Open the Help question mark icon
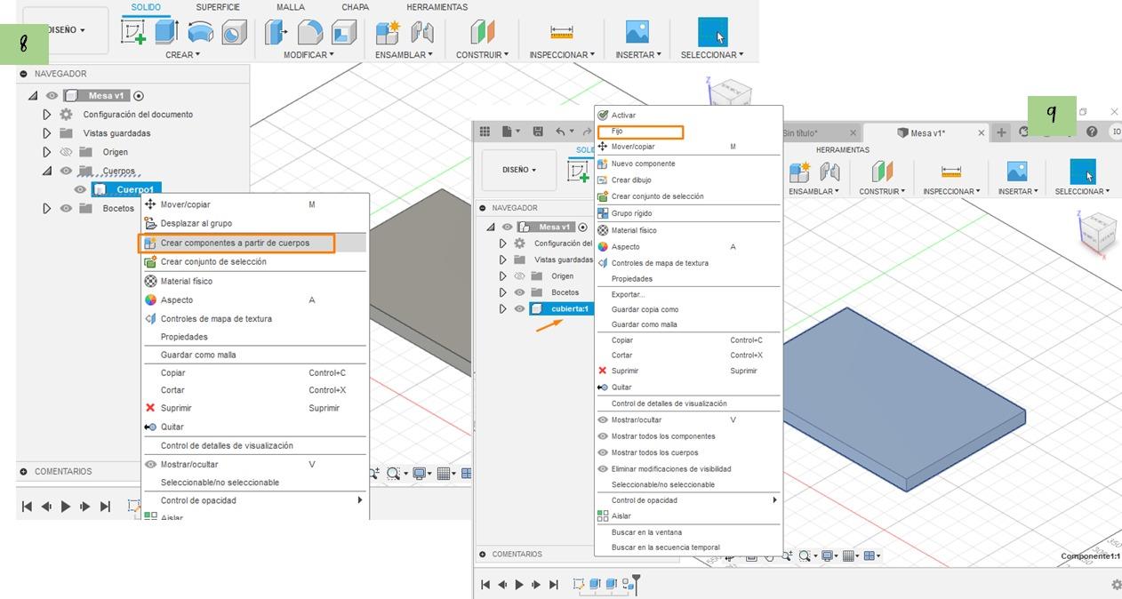The image size is (1122, 599). 1092,132
